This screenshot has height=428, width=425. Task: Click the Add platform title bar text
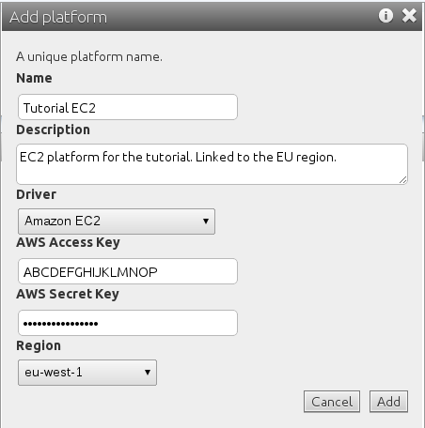click(58, 17)
